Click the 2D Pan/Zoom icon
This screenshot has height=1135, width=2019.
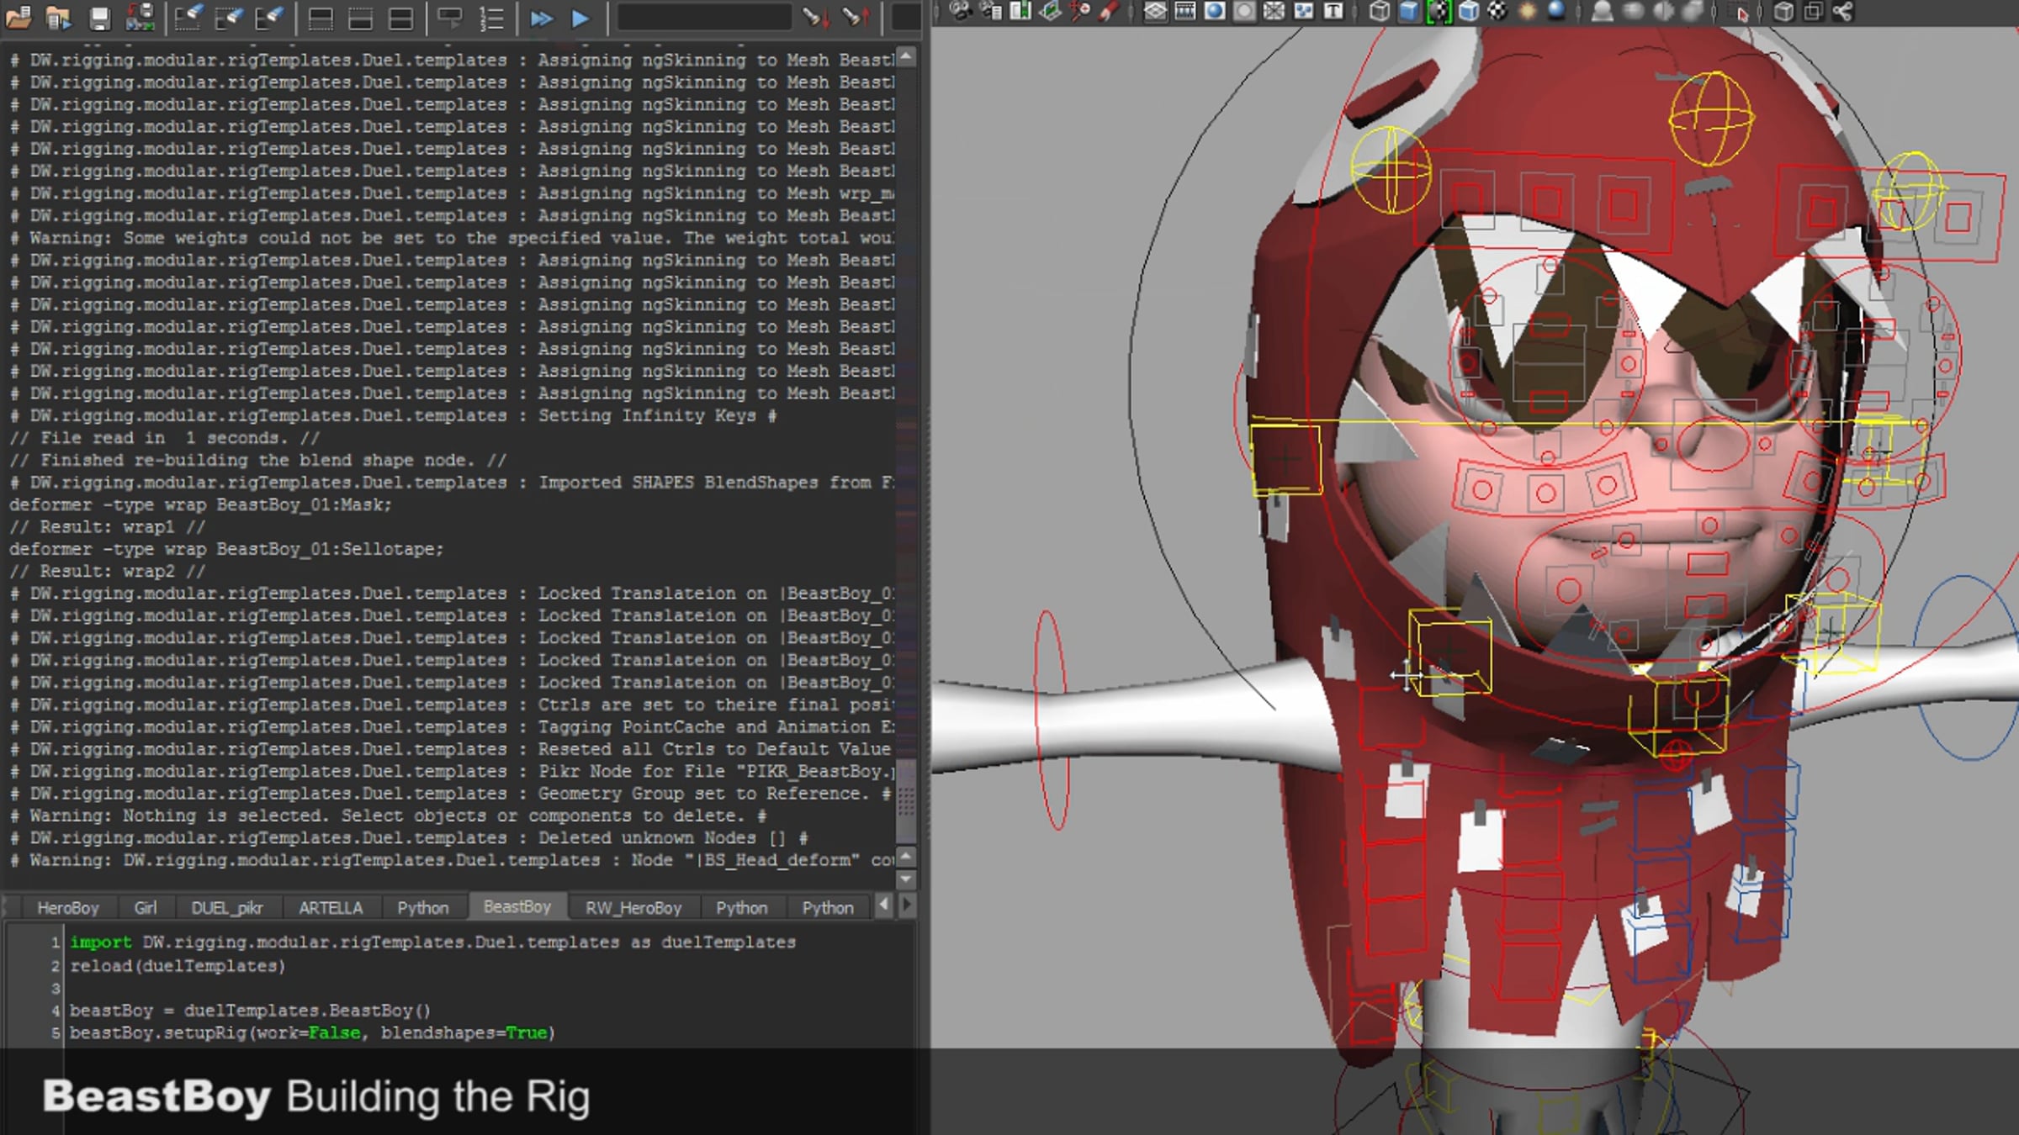pos(1080,11)
